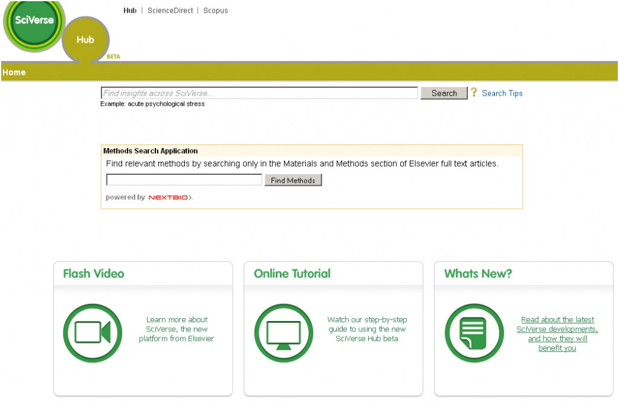
Task: Click the Find Methods button
Action: (x=293, y=180)
